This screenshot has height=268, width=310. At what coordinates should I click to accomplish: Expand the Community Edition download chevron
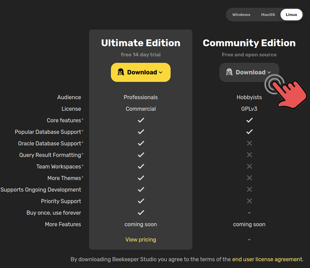pos(269,72)
